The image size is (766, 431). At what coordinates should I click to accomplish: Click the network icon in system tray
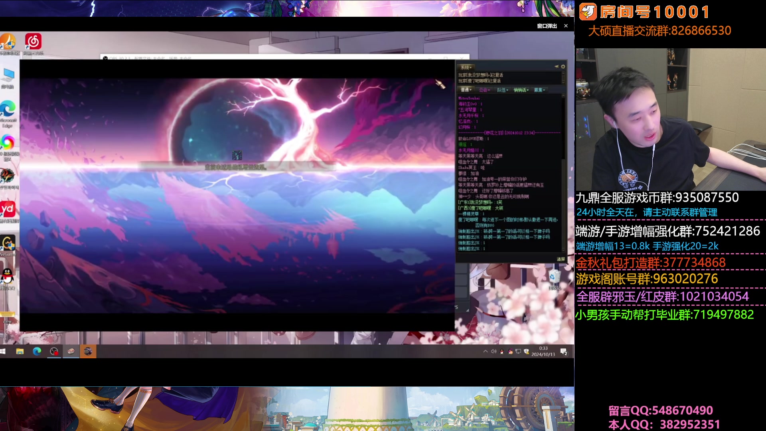pyautogui.click(x=518, y=351)
